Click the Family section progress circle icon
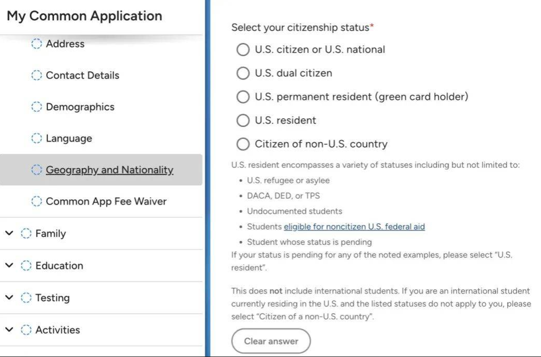This screenshot has width=541, height=357. tap(26, 234)
